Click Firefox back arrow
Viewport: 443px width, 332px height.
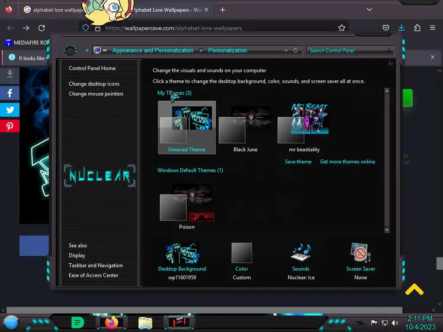click(10, 28)
